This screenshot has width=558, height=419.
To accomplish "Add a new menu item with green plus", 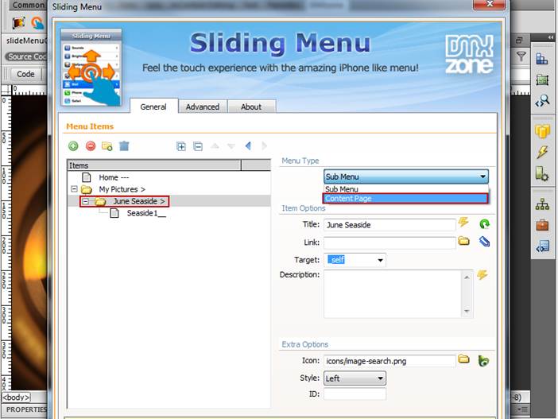I will click(73, 146).
